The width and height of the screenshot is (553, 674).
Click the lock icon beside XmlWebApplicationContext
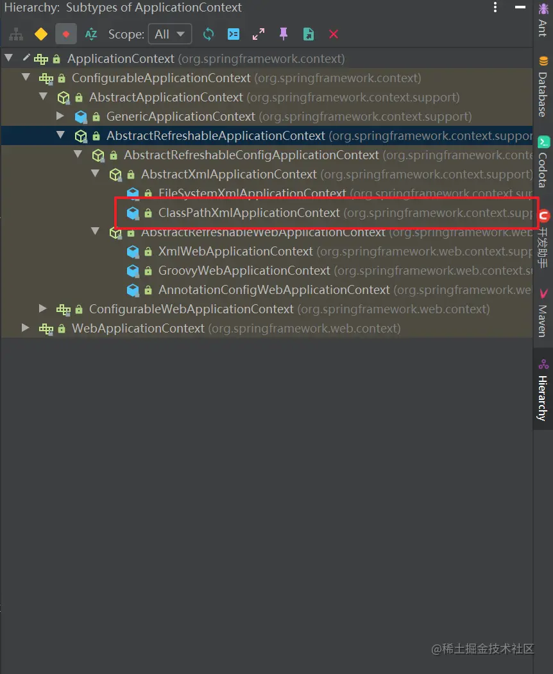(x=148, y=252)
